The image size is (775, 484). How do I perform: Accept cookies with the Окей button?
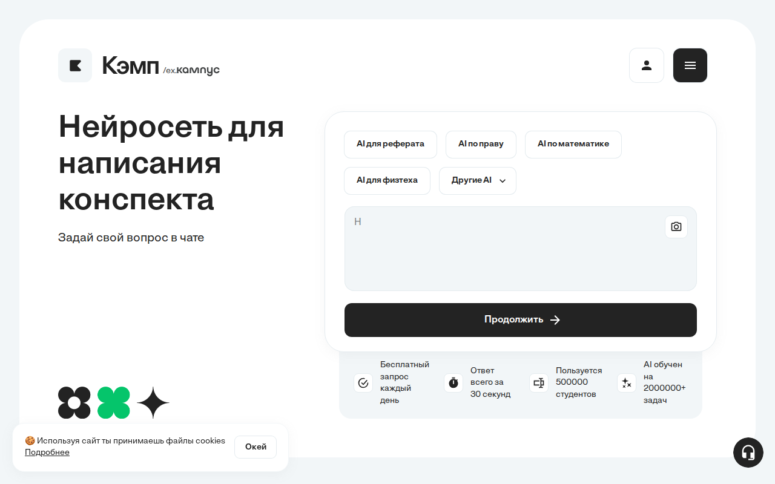pos(256,447)
